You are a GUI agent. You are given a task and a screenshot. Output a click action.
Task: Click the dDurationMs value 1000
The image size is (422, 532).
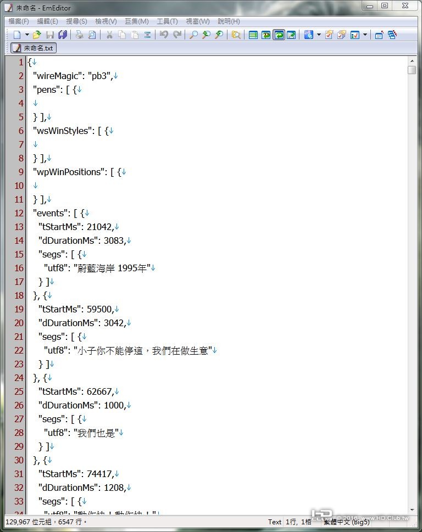pos(114,405)
